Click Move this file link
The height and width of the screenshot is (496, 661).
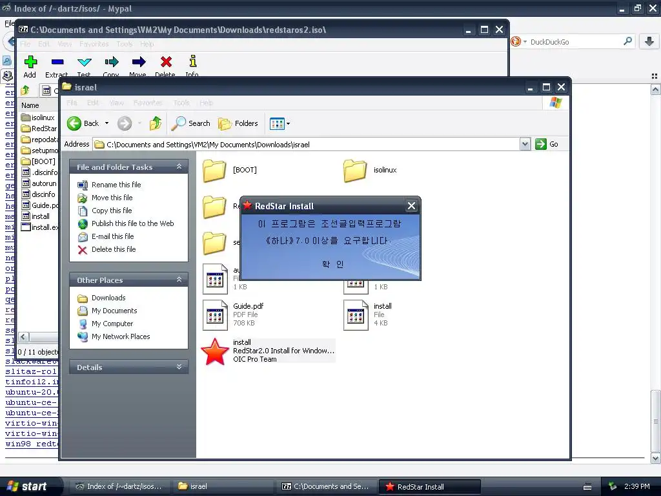click(x=112, y=198)
